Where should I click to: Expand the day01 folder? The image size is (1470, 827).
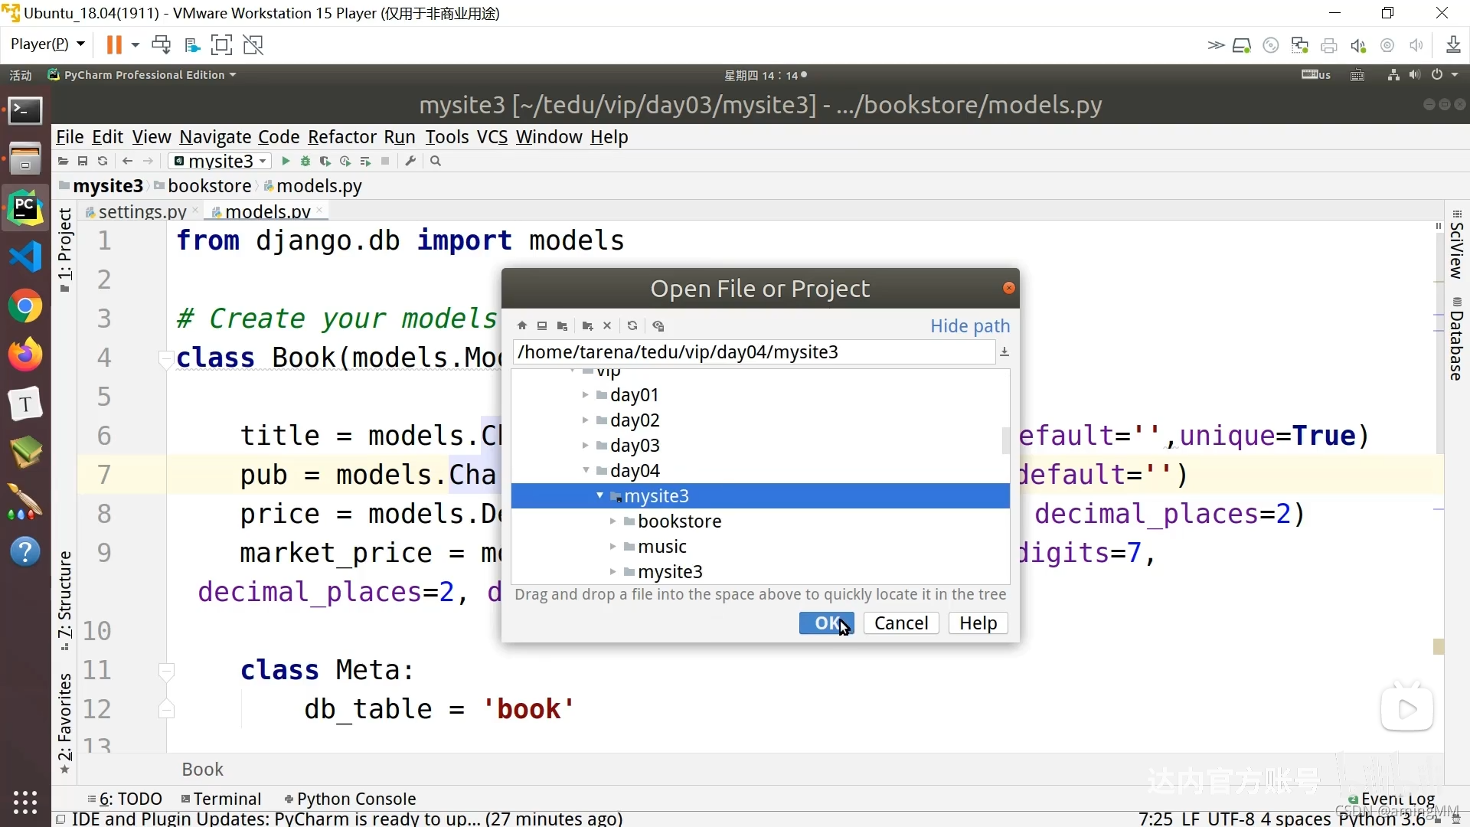point(586,395)
